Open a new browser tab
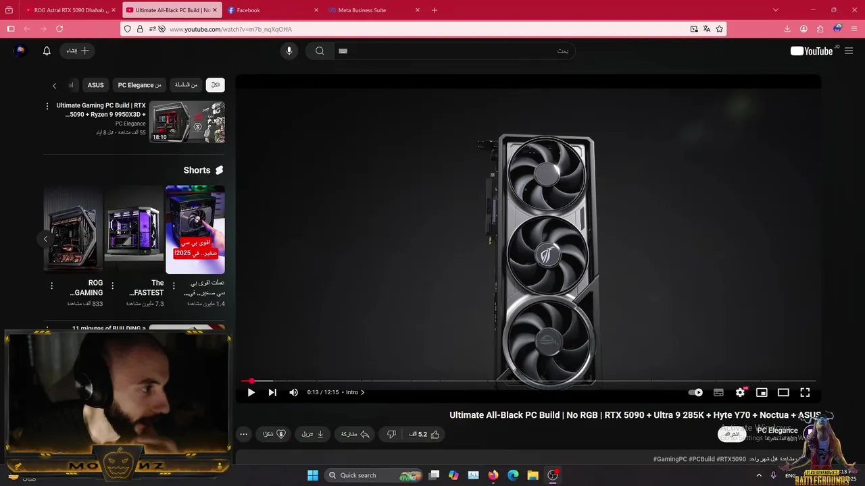 (435, 10)
